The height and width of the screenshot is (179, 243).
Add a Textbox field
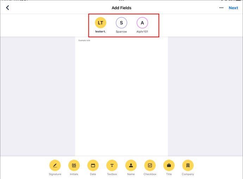112,165
